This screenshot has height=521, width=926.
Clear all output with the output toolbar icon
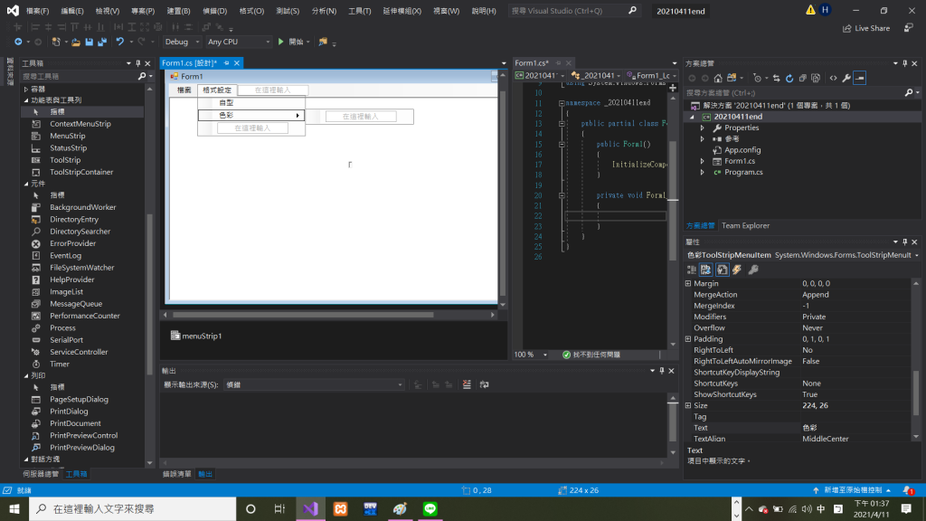tap(467, 384)
